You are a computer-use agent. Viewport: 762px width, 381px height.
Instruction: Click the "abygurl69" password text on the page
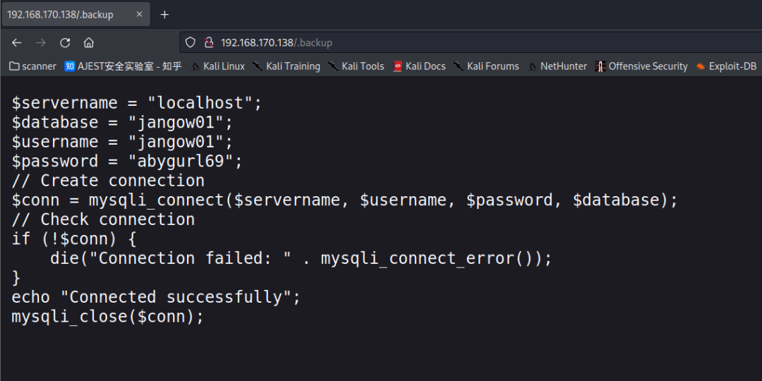tap(185, 162)
